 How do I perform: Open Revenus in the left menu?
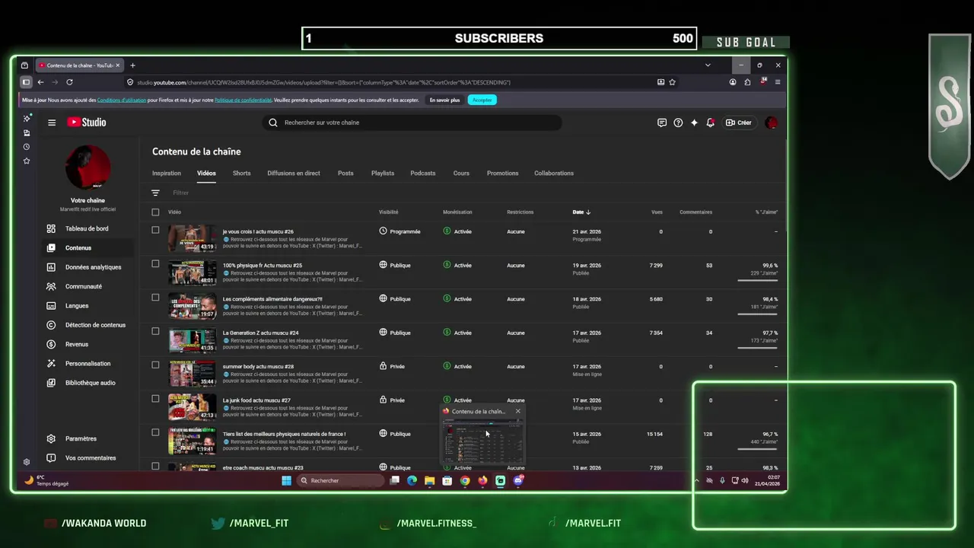pyautogui.click(x=88, y=344)
